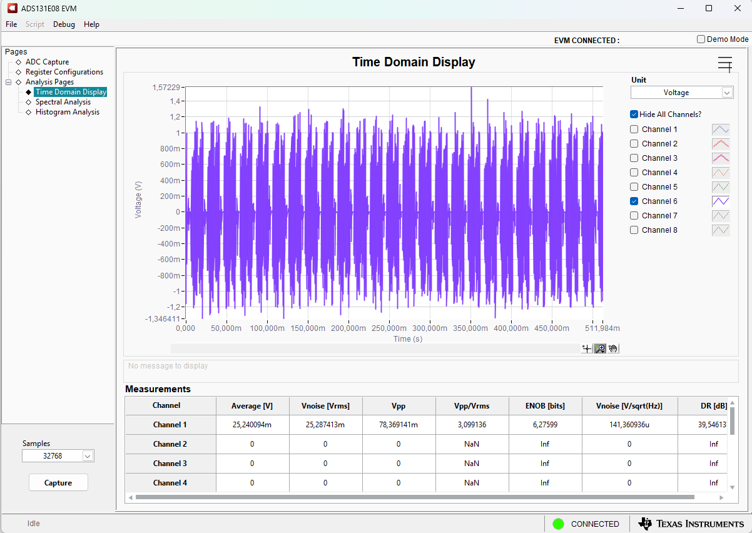
Task: Enable the Channel 7 checkbox
Action: tap(634, 216)
